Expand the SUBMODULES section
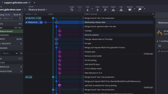 click(x=12, y=67)
